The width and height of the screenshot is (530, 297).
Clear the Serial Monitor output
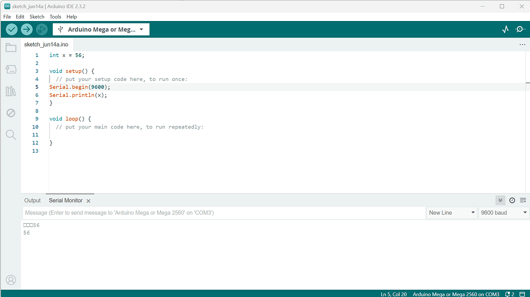click(x=523, y=200)
